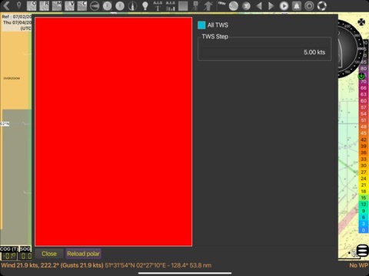Click the light bulb icon
Viewport: 369px width, 276px height.
click(x=145, y=5)
